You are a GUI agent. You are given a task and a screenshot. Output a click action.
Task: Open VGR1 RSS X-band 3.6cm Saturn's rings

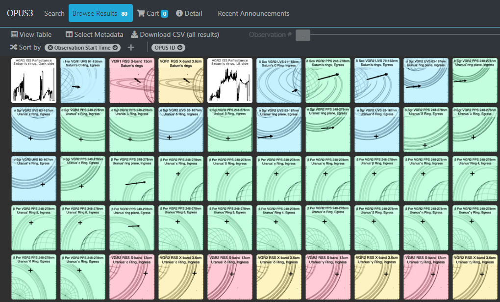pyautogui.click(x=181, y=81)
